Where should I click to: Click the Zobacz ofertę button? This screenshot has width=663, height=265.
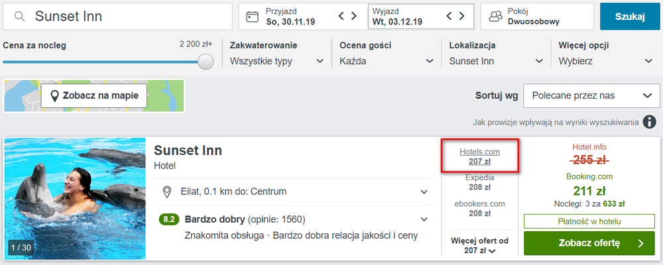(589, 243)
